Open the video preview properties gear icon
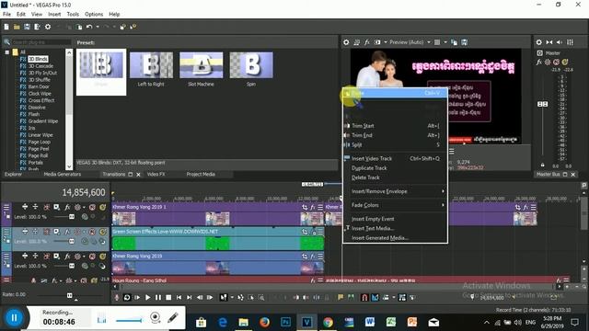This screenshot has width=589, height=331. [346, 42]
